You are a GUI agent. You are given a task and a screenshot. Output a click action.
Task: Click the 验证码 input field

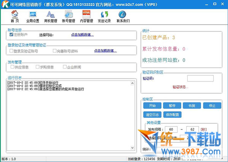coord(200,78)
